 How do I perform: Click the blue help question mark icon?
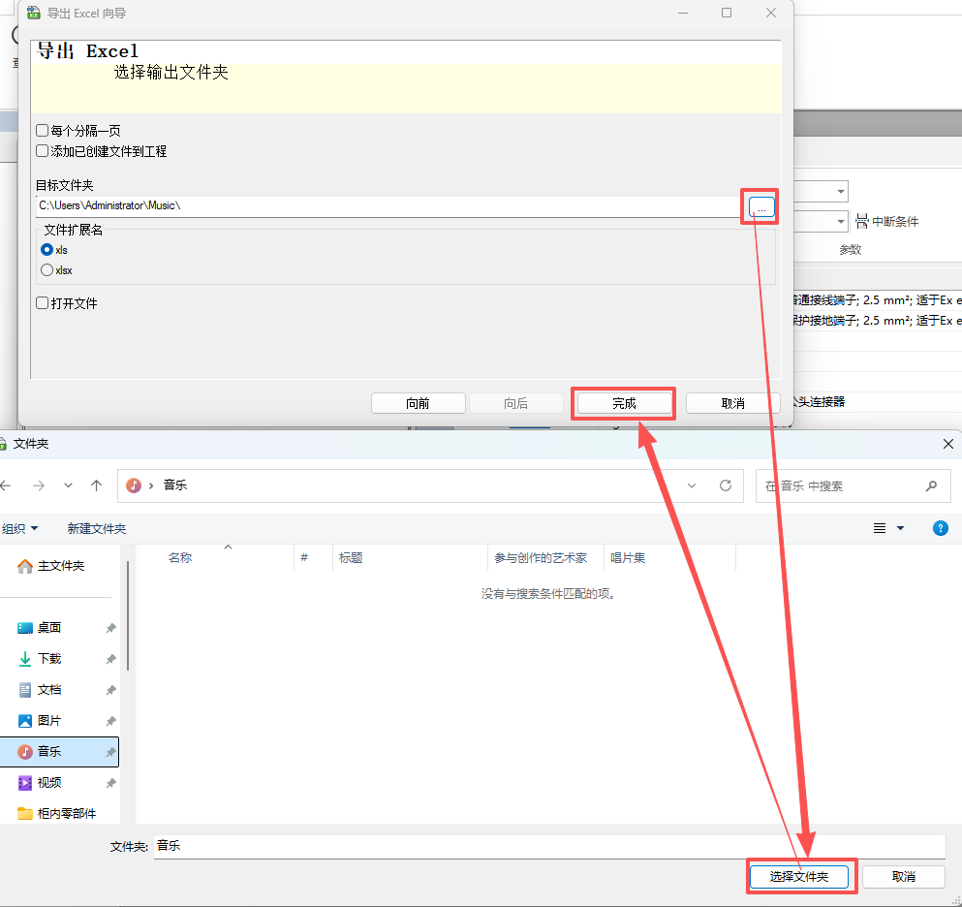pyautogui.click(x=939, y=528)
